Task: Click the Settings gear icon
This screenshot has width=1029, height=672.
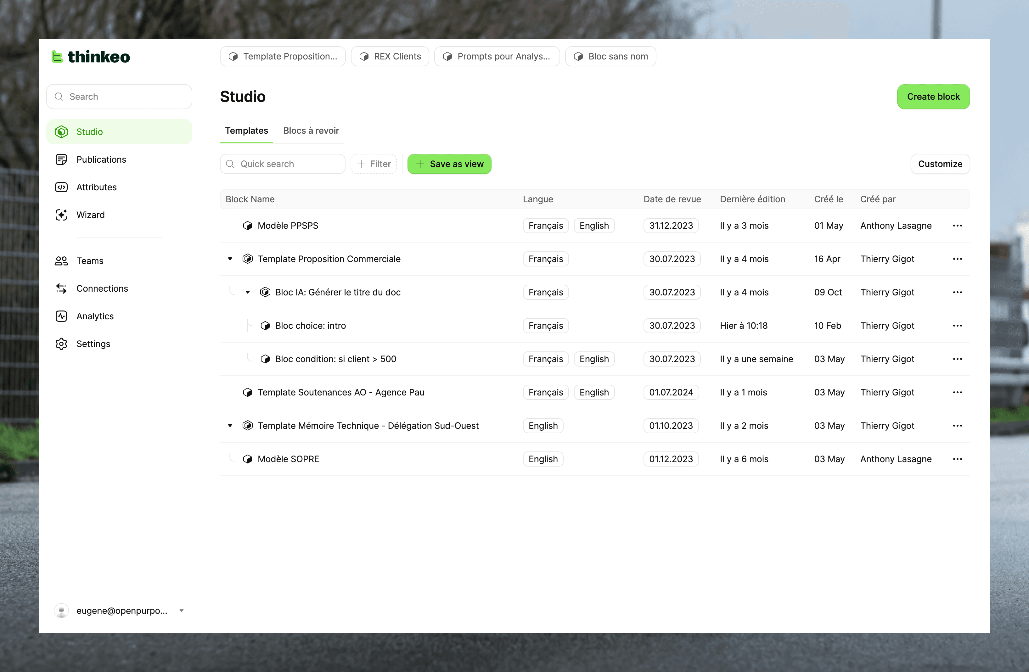Action: click(61, 344)
